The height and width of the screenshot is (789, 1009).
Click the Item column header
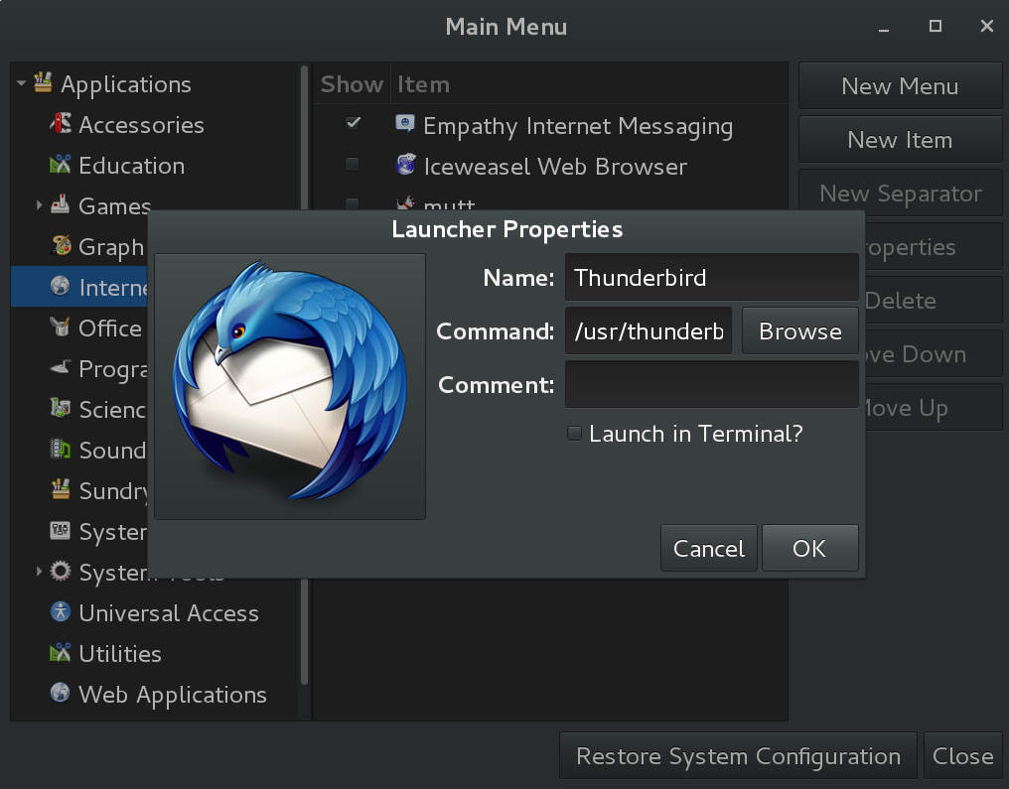coord(589,84)
